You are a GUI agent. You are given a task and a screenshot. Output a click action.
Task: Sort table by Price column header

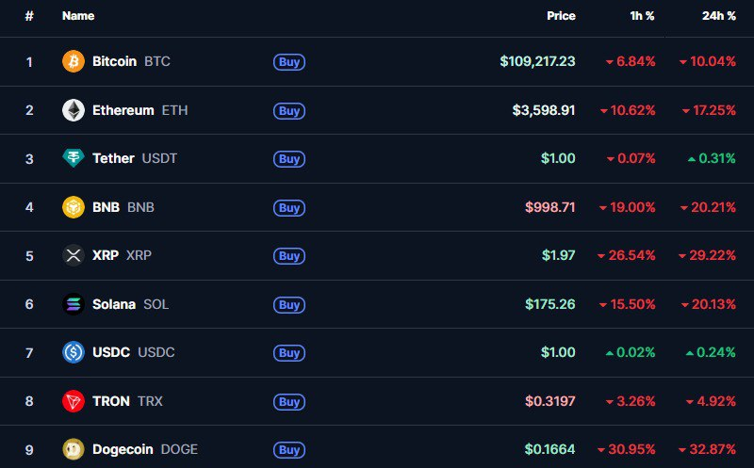(x=561, y=16)
